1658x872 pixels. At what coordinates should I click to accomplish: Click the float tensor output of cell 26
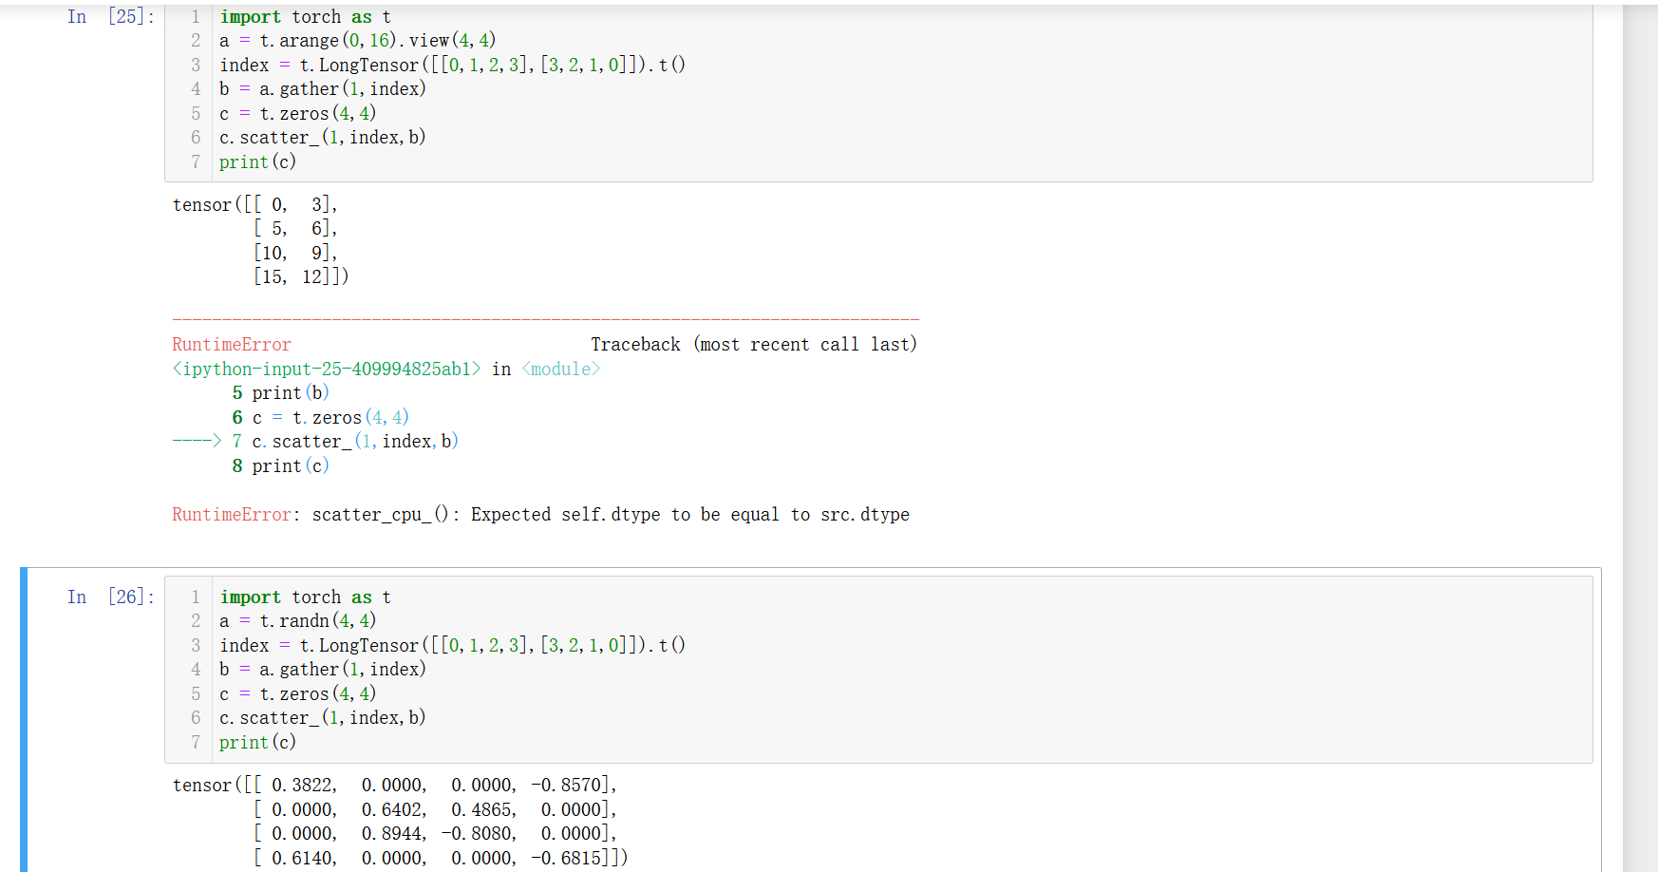399,822
